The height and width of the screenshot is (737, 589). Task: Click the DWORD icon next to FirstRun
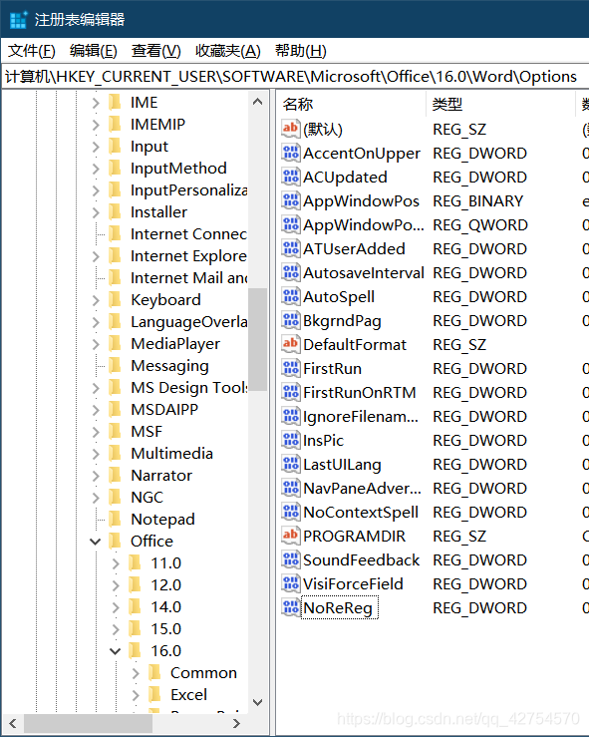coord(291,368)
